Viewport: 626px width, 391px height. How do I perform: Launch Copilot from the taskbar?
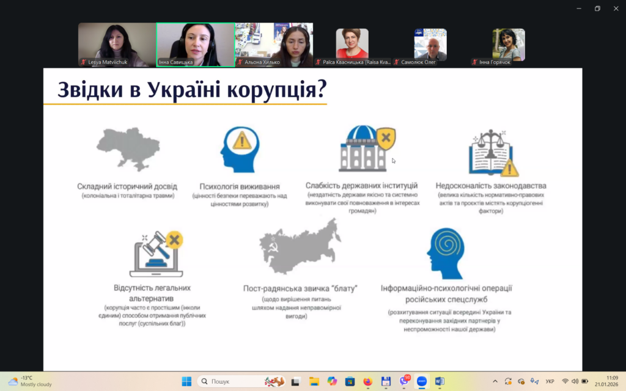[x=332, y=381]
